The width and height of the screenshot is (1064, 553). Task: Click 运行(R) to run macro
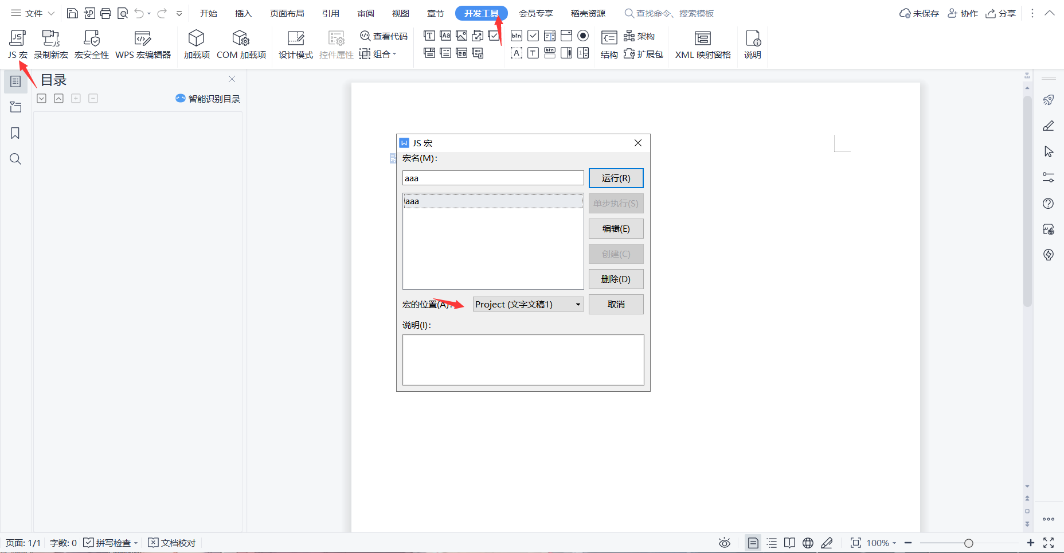pos(616,178)
